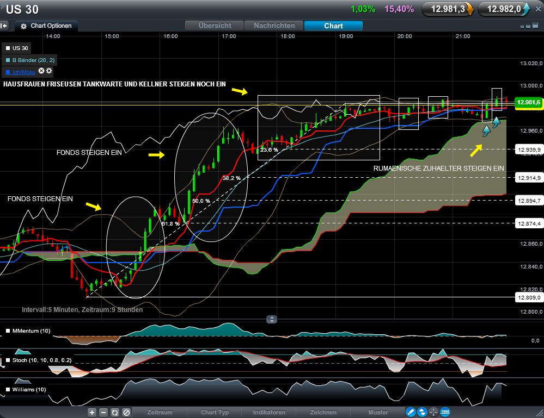Open the Indikatoren menu
Image resolution: width=544 pixels, height=418 pixels.
tap(269, 412)
